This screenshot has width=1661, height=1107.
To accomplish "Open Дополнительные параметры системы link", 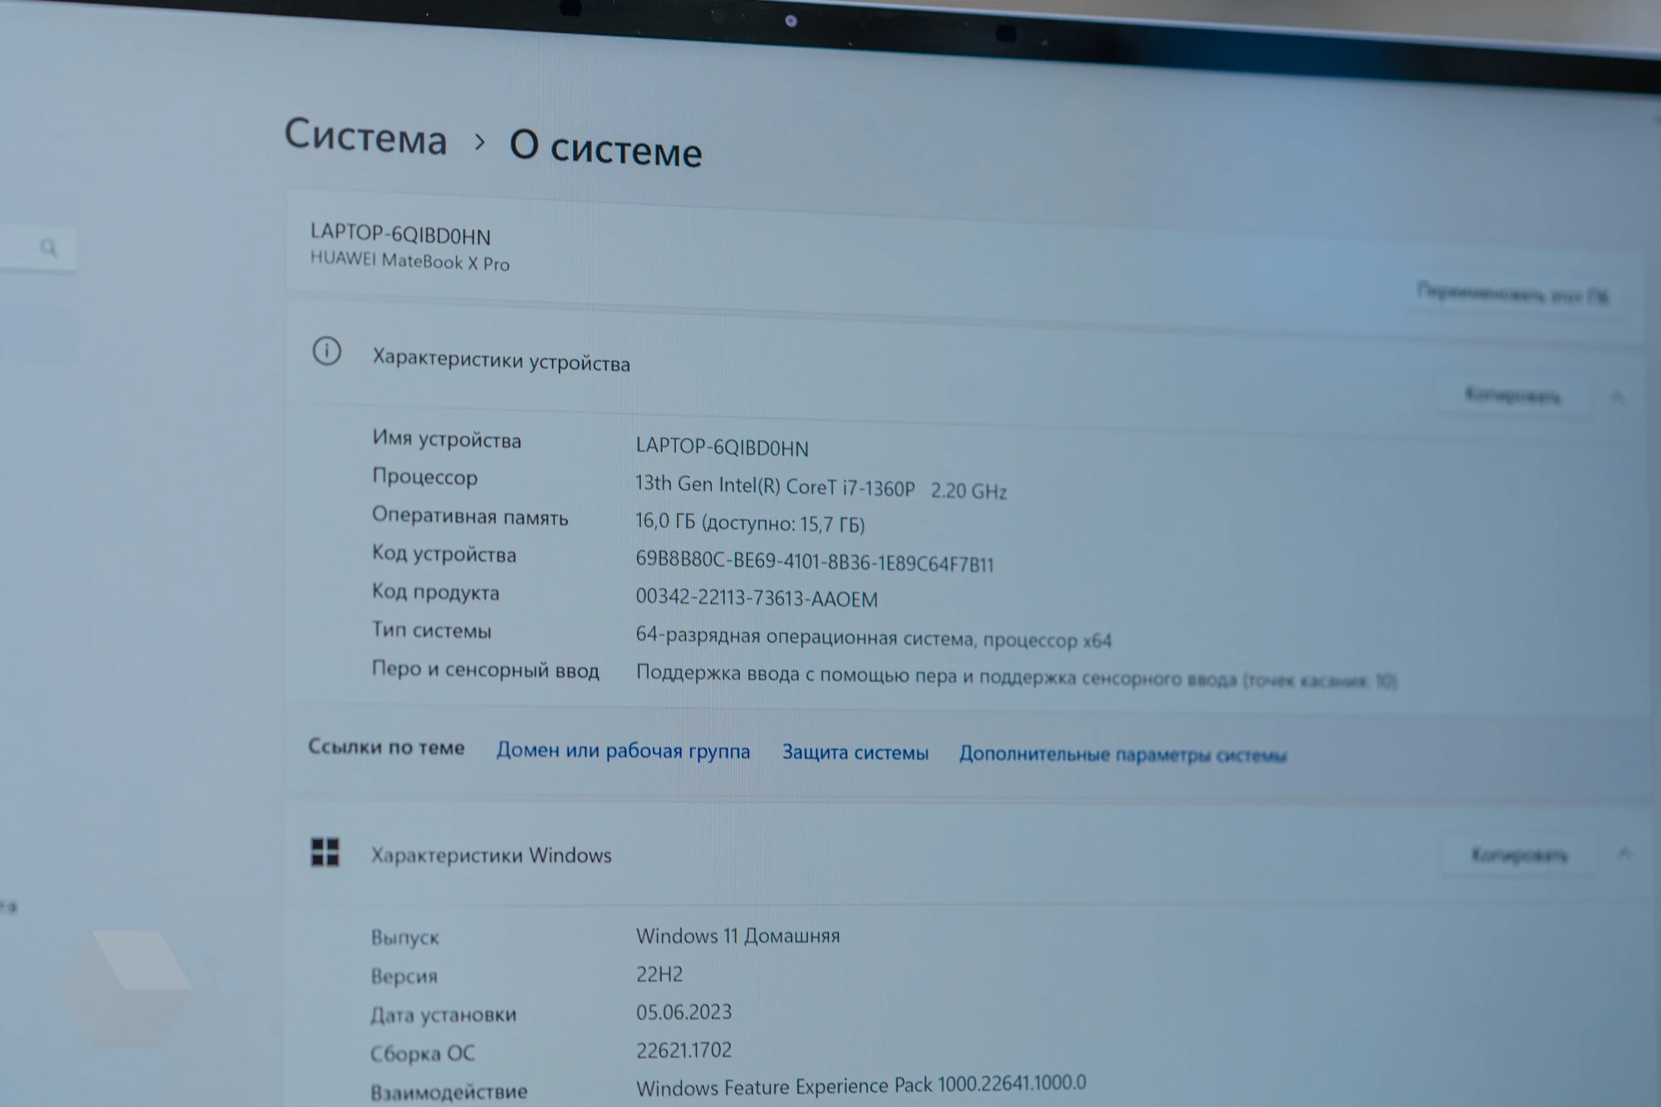I will (1123, 754).
